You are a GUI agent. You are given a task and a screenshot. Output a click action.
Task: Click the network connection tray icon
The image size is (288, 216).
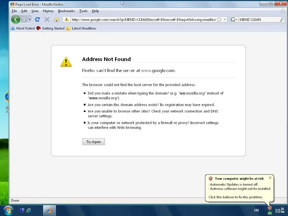click(270, 213)
